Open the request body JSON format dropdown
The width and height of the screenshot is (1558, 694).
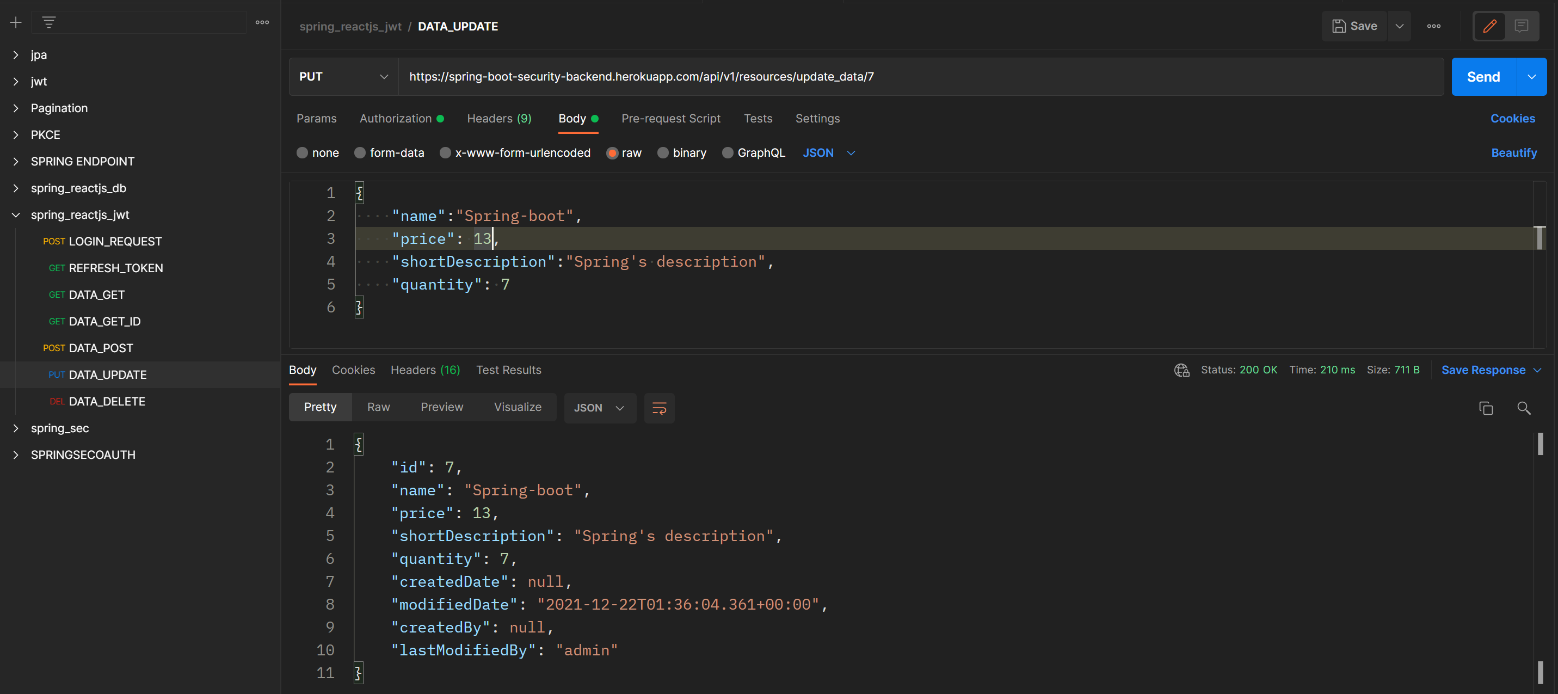829,152
